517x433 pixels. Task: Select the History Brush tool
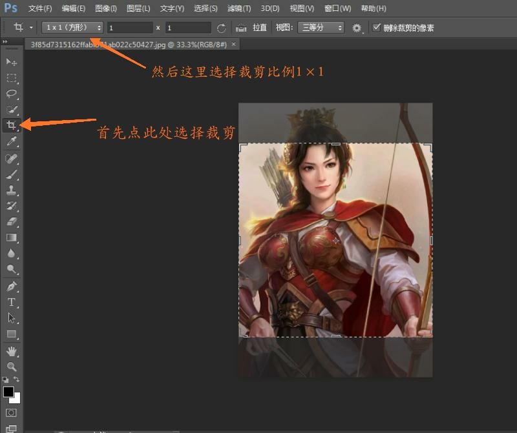pyautogui.click(x=11, y=206)
